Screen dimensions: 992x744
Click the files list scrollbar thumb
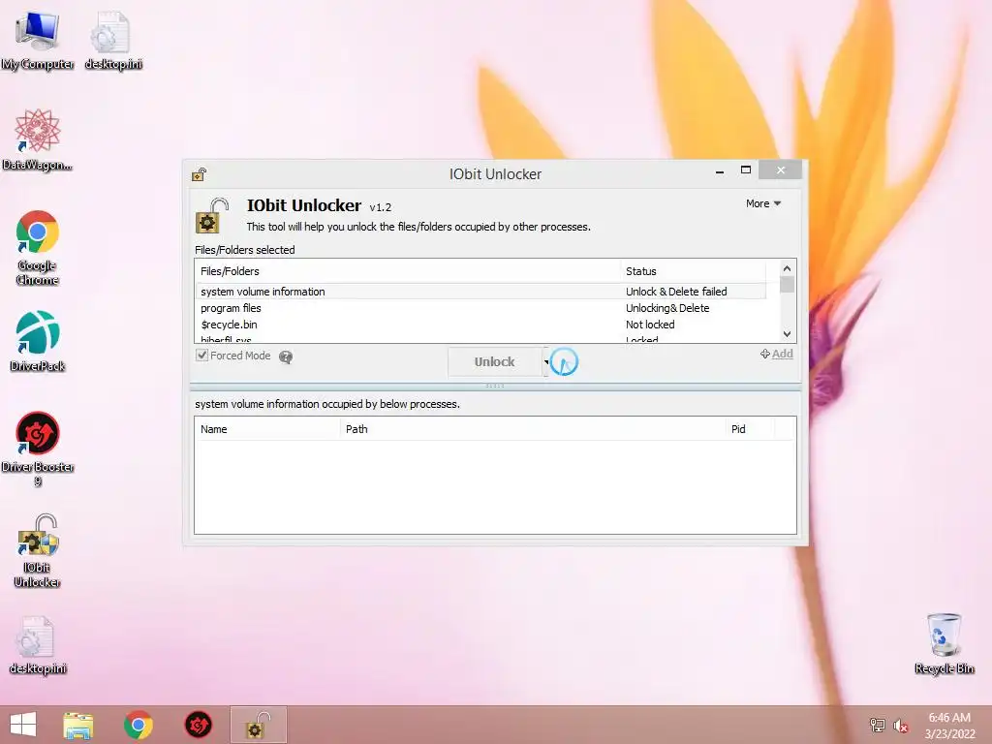(x=787, y=284)
